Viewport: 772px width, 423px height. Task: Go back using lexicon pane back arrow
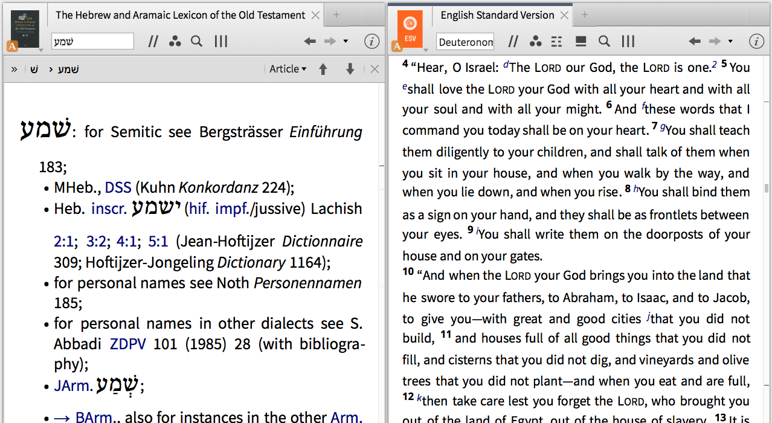tap(309, 41)
